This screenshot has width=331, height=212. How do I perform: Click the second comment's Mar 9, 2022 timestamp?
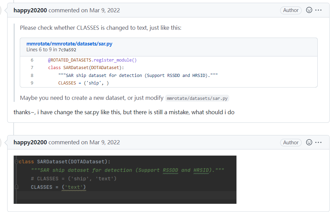105,142
